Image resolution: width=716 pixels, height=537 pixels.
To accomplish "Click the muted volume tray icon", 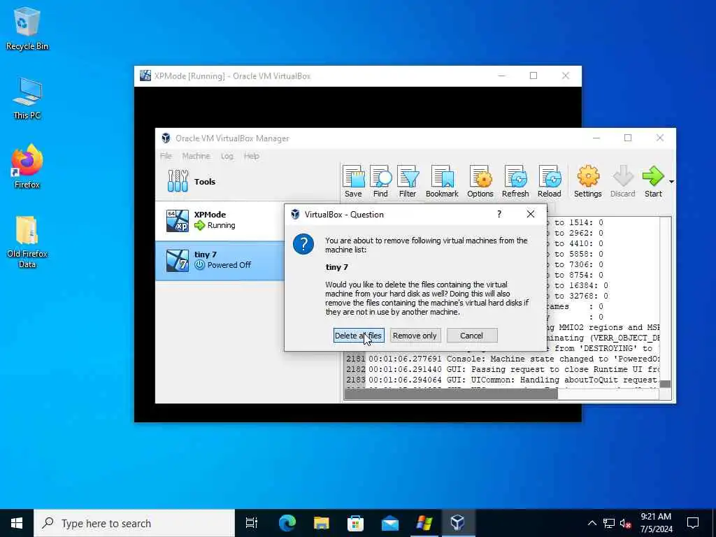I will click(x=626, y=523).
